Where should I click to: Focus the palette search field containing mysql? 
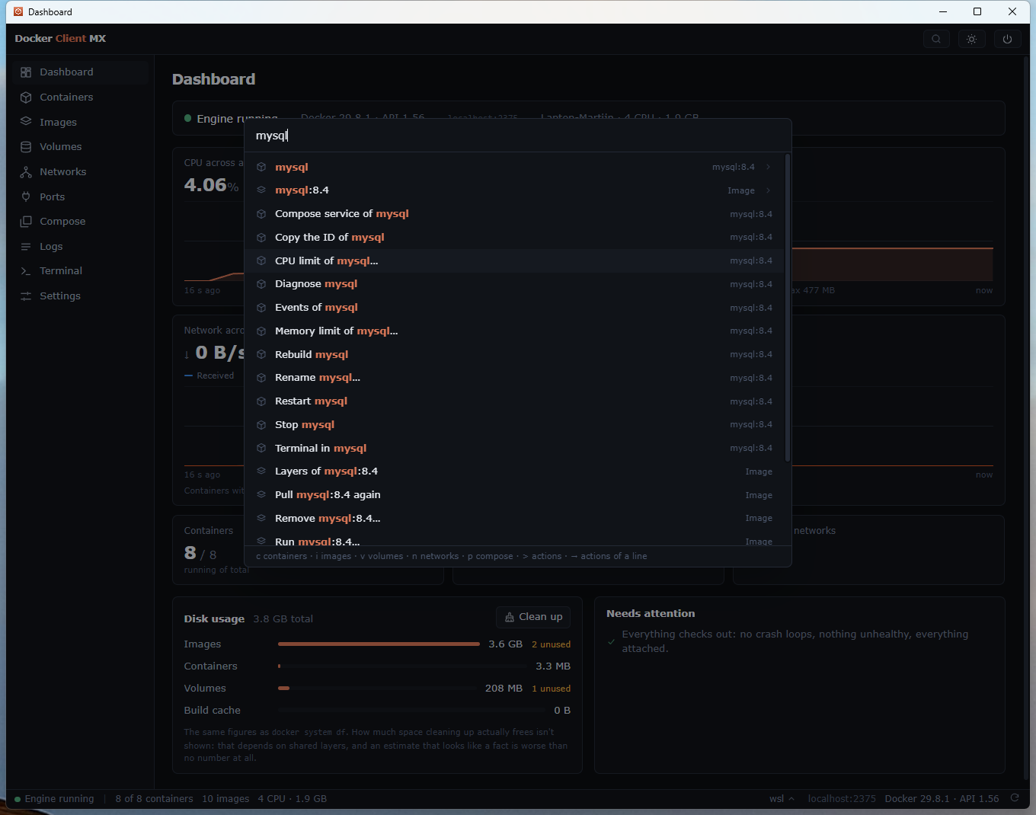(517, 136)
